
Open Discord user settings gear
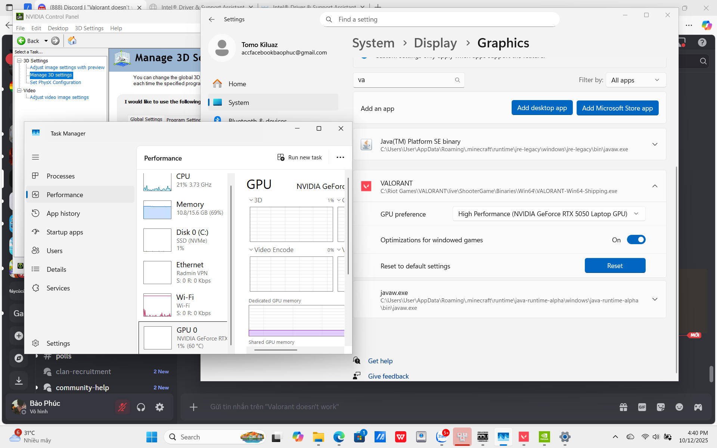coord(159,407)
